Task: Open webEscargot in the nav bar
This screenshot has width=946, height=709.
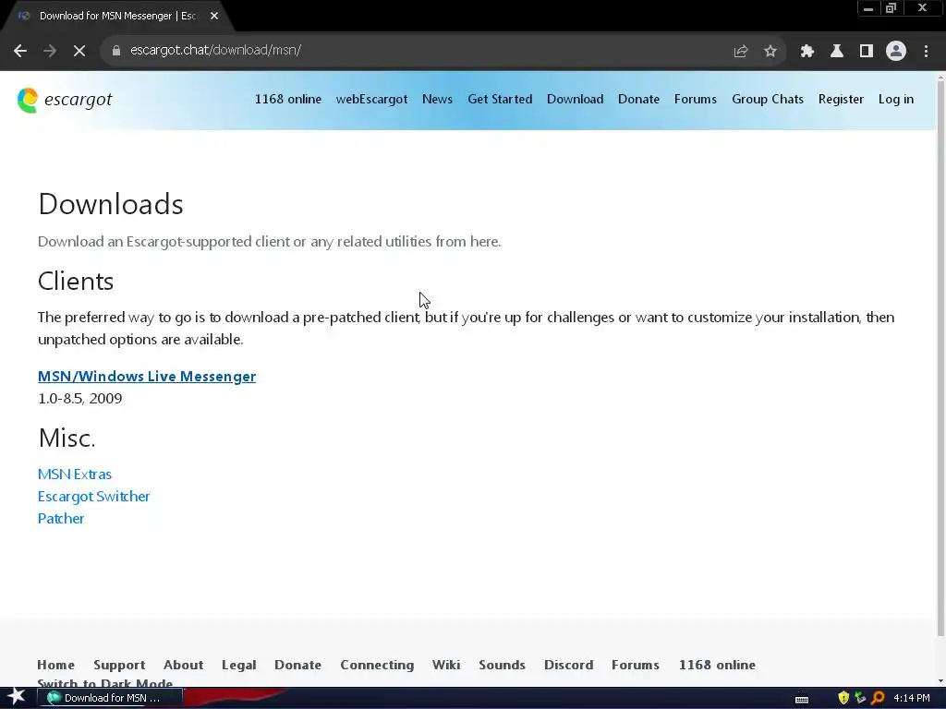Action: click(371, 100)
